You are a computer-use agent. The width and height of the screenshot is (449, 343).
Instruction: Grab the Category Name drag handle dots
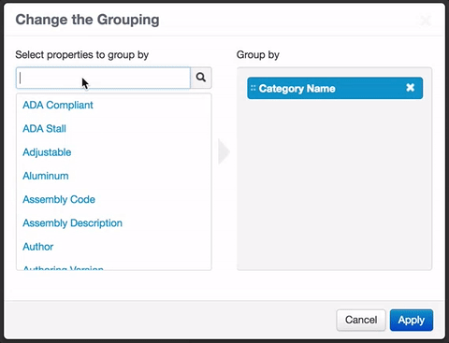pos(253,88)
